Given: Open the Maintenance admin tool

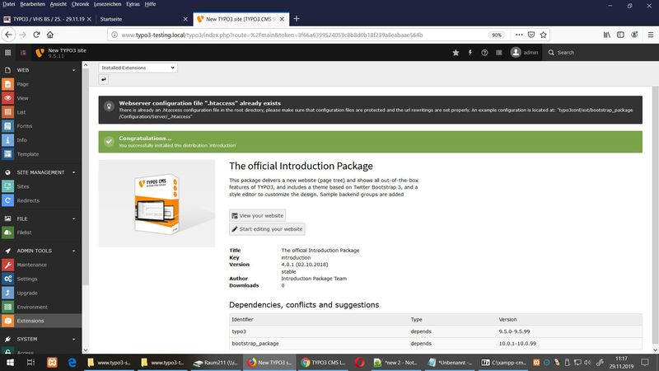Looking at the screenshot, I should (x=33, y=265).
